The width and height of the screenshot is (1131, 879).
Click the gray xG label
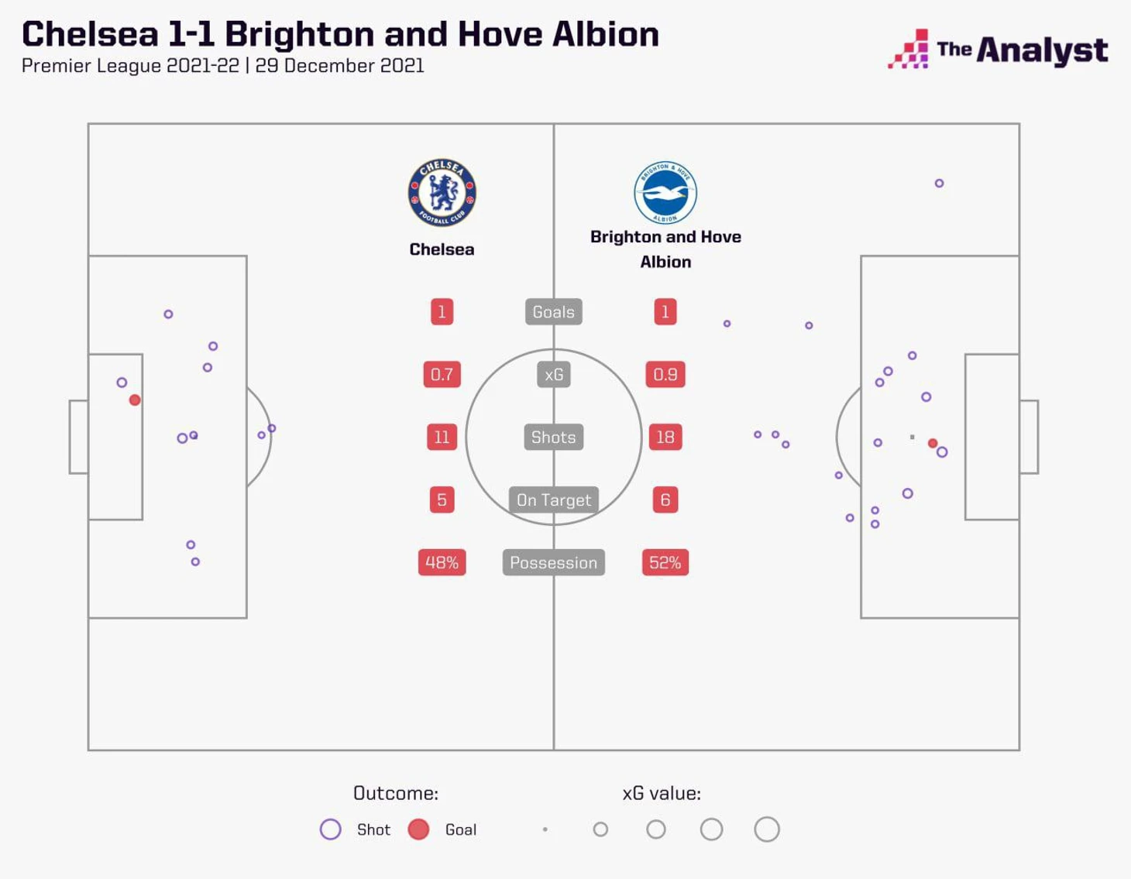[x=553, y=375]
